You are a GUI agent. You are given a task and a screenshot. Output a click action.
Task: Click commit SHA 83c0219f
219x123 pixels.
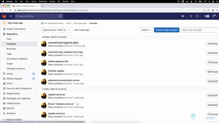212,96
